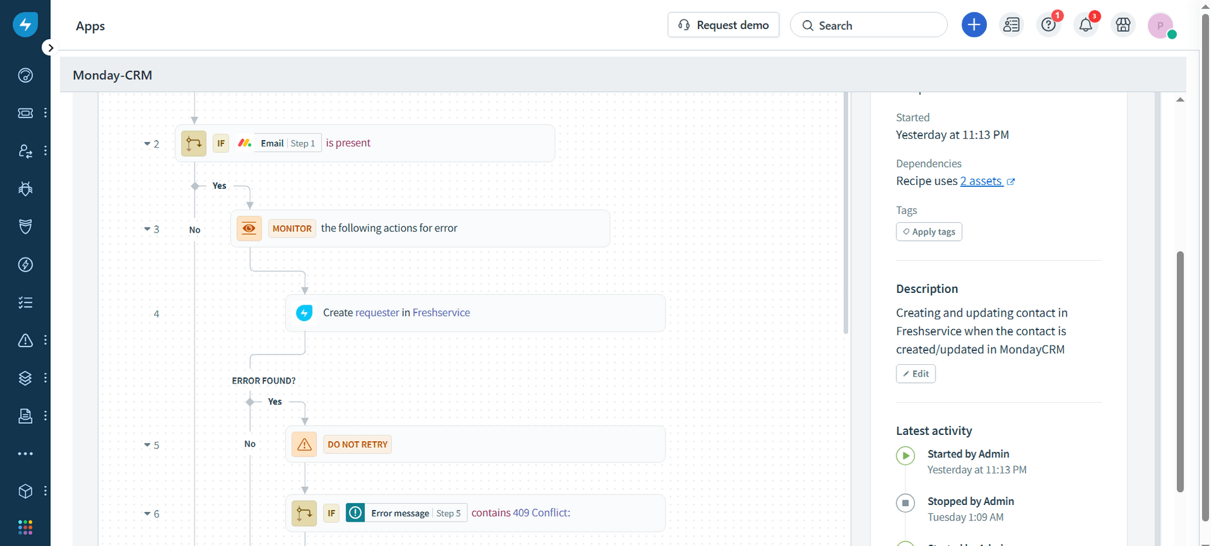This screenshot has height=546, width=1211.
Task: Open the news feed icon in header
Action: pos(1011,25)
